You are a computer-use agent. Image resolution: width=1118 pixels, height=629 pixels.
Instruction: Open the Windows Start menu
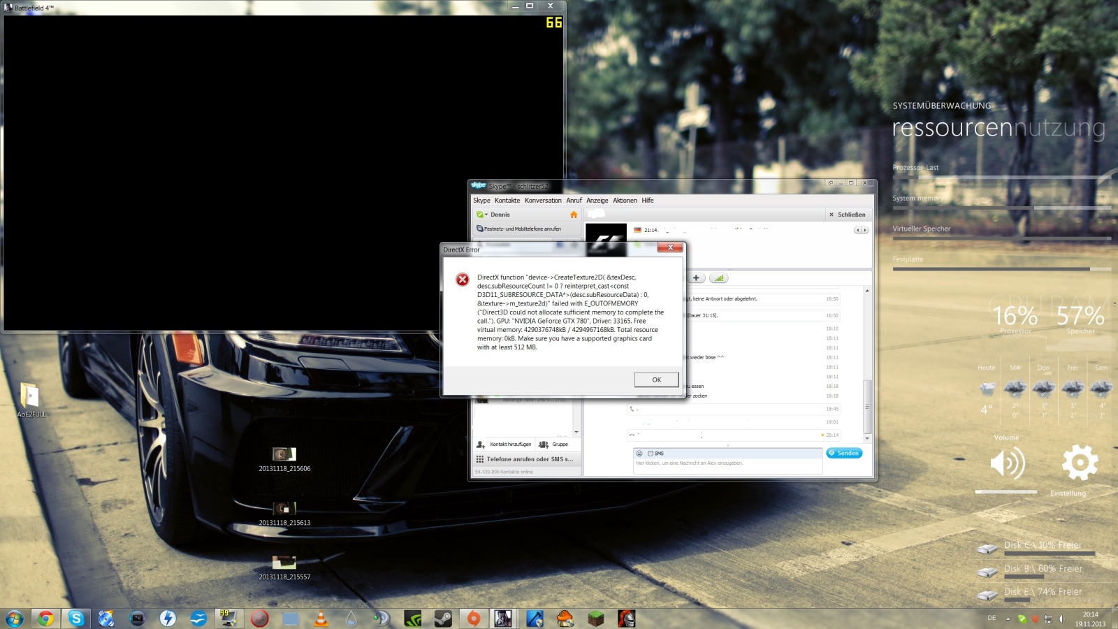click(14, 619)
